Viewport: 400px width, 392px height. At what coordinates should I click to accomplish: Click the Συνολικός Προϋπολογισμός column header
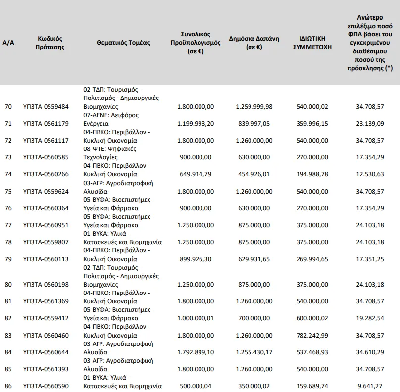point(196,43)
